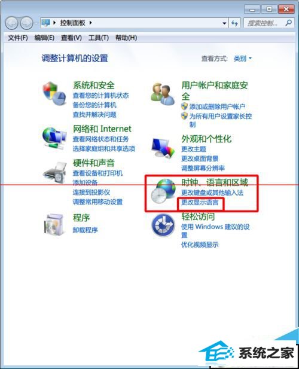Open the System and Security shield icon
The height and width of the screenshot is (369, 299).
54,93
